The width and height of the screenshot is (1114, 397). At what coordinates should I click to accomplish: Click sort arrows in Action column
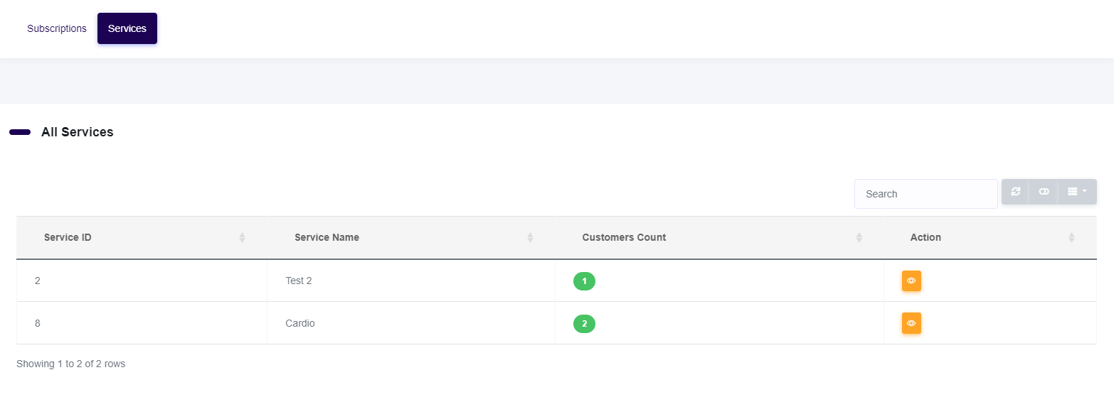pyautogui.click(x=1071, y=238)
